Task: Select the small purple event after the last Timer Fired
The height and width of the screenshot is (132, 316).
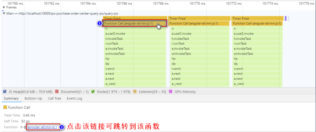Action: pos(286,18)
